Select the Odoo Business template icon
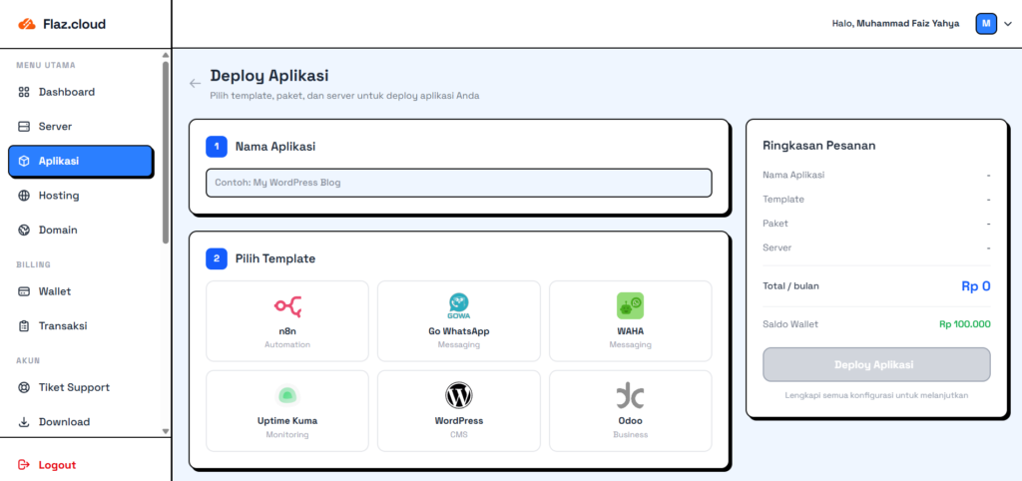The width and height of the screenshot is (1022, 481). 630,396
